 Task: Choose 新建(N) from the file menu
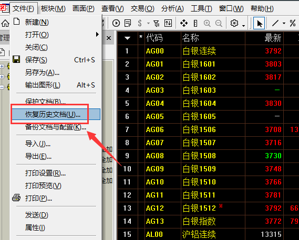tap(56, 22)
